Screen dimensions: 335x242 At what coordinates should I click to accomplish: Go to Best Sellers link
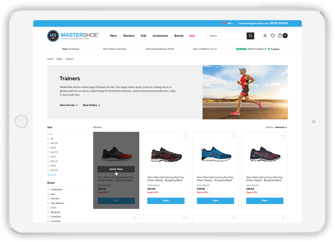click(x=91, y=105)
